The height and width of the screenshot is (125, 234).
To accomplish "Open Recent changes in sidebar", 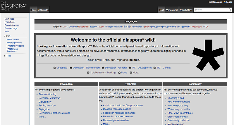I will 12,25.
